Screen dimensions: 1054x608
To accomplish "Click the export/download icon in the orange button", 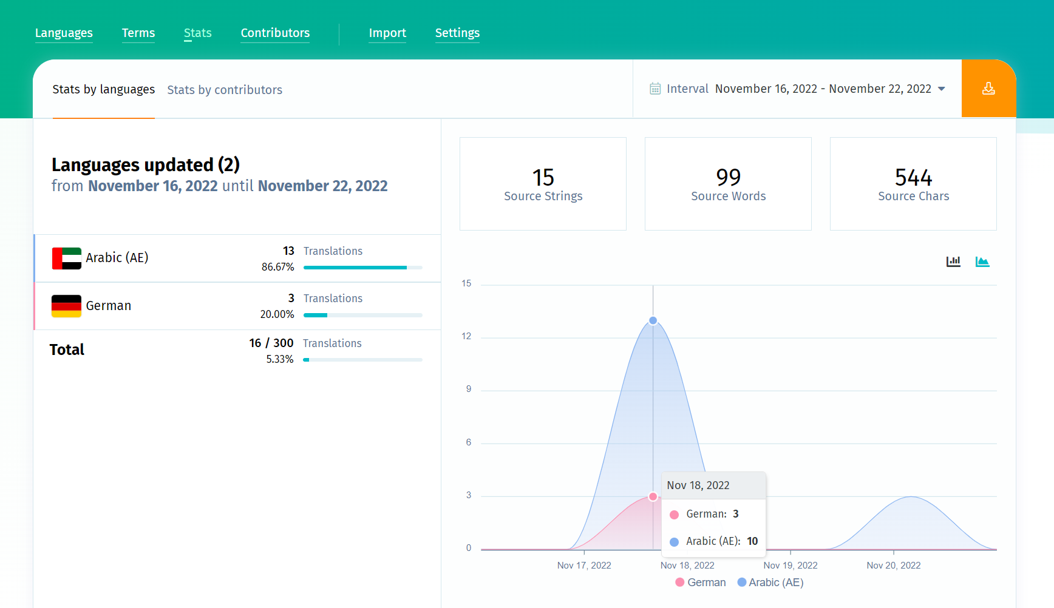I will coord(988,88).
